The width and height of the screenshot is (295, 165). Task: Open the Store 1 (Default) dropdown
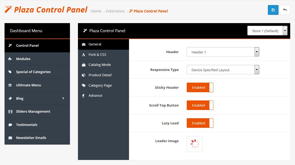coord(267,31)
